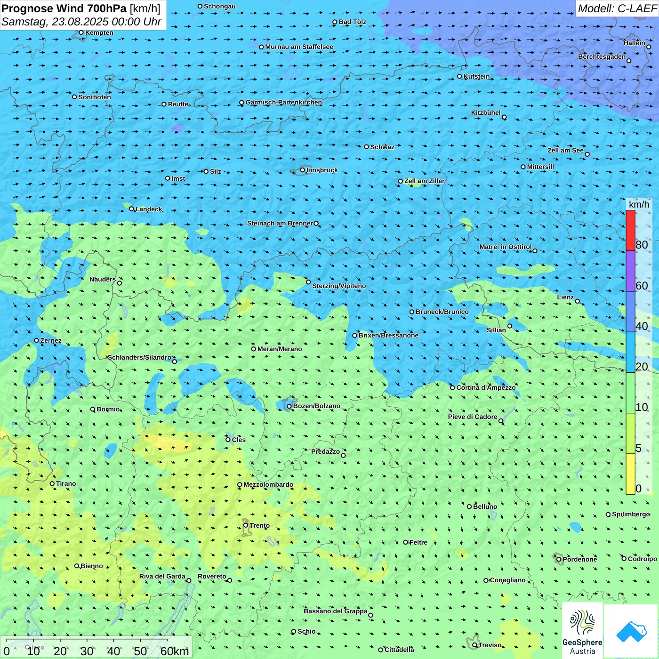
Task: Click the yellow 0 km/h legend swatch
Action: tap(630, 474)
